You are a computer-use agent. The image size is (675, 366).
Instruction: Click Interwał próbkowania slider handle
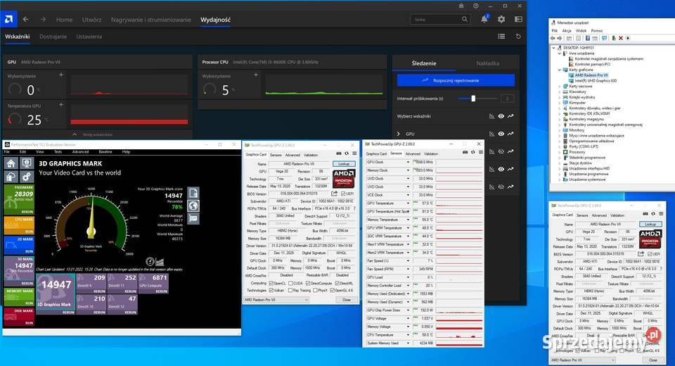click(x=473, y=99)
